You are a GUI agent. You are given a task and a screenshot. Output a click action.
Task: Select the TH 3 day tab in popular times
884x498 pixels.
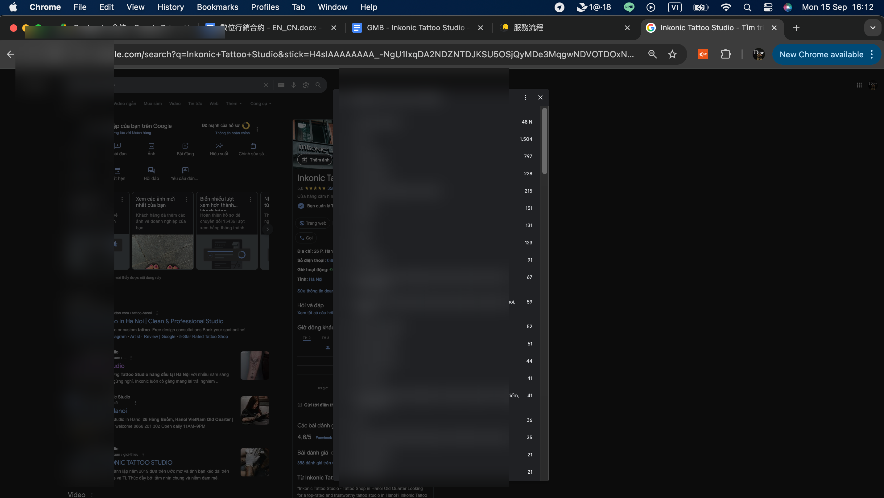(325, 338)
